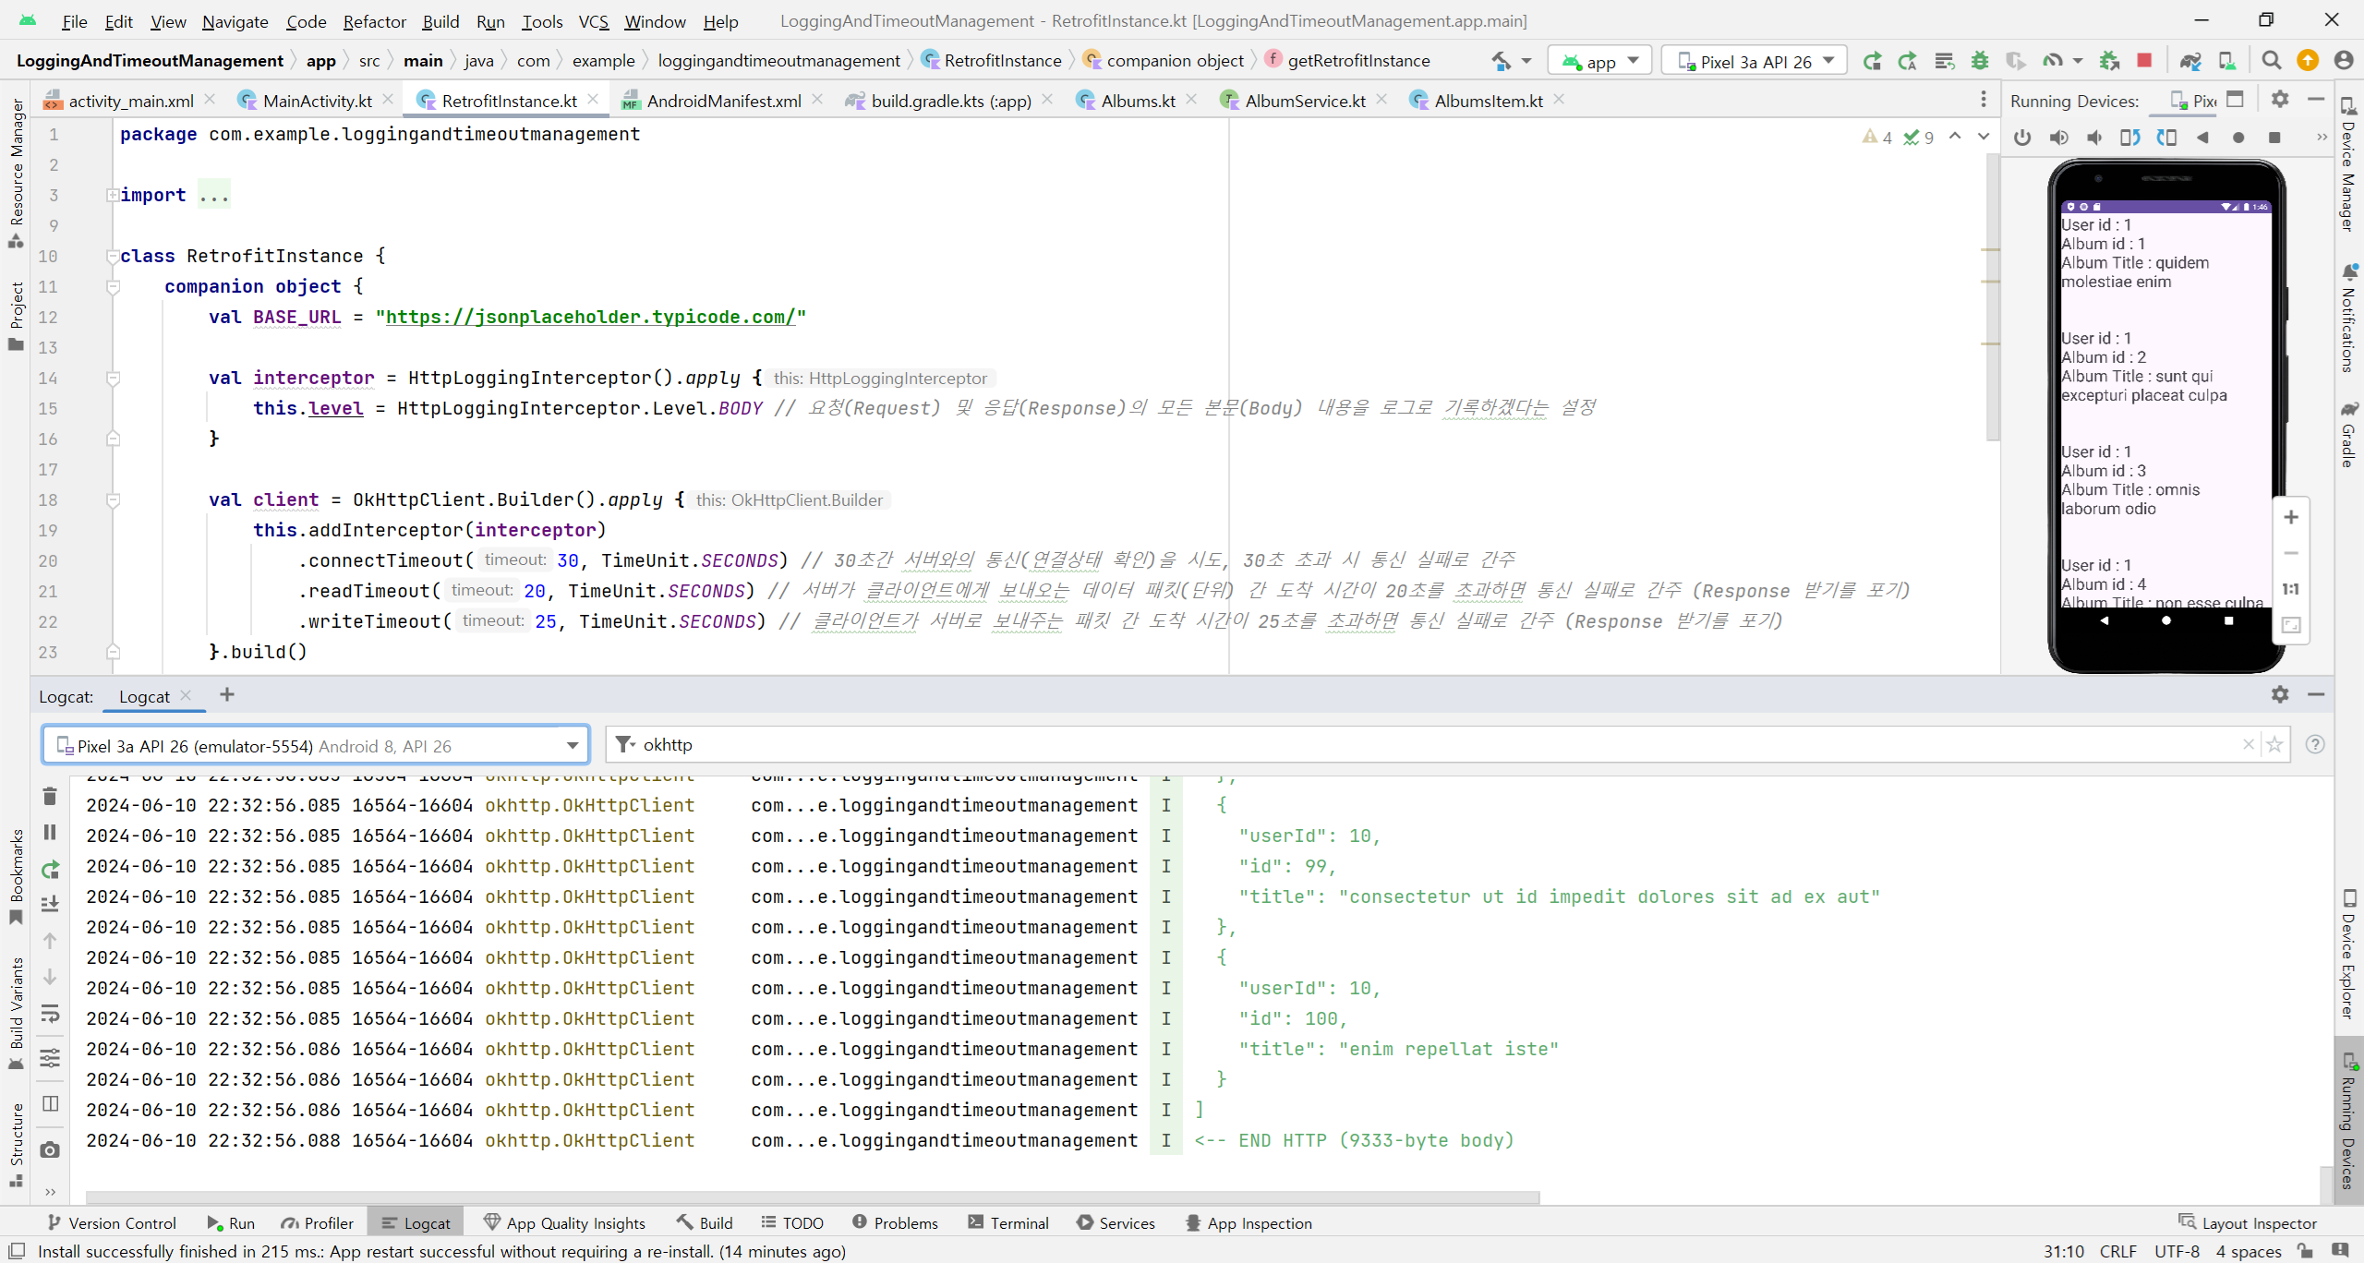Sync project with Gradle files elephant icon
This screenshot has width=2364, height=1263.
(2190, 61)
